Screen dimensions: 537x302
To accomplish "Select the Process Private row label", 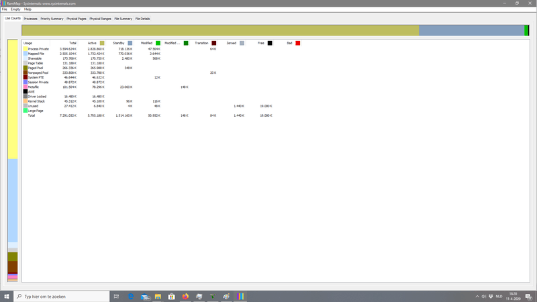I will point(38,49).
